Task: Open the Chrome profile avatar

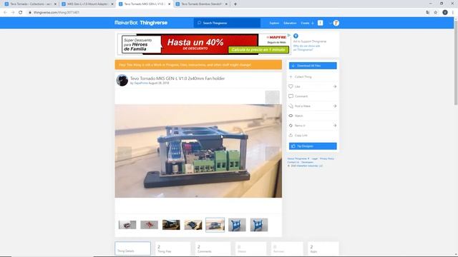Action: tap(445, 13)
